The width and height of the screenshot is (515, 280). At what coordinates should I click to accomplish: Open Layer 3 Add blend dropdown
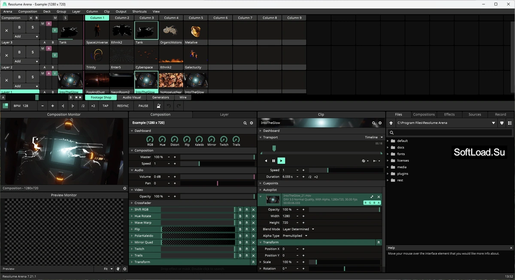click(x=26, y=36)
